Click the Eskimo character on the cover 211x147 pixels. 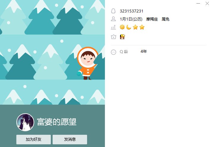[87, 63]
